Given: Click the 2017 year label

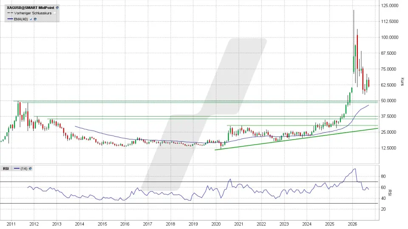Looking at the screenshot, I should click(147, 224).
